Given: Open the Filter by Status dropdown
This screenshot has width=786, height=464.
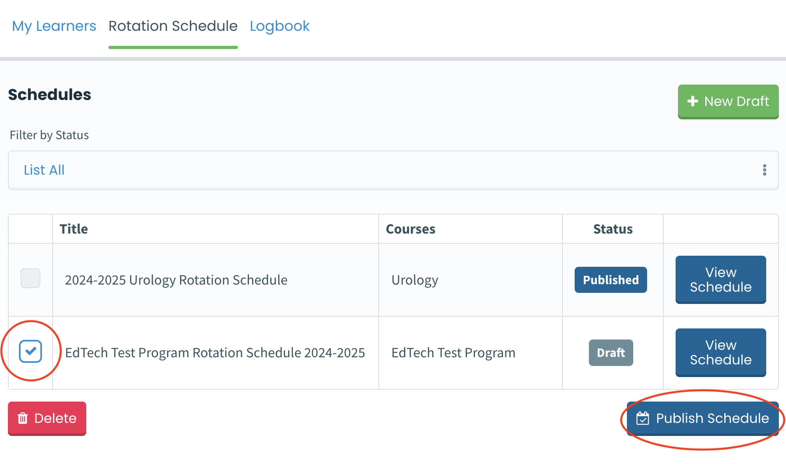Looking at the screenshot, I should (393, 170).
